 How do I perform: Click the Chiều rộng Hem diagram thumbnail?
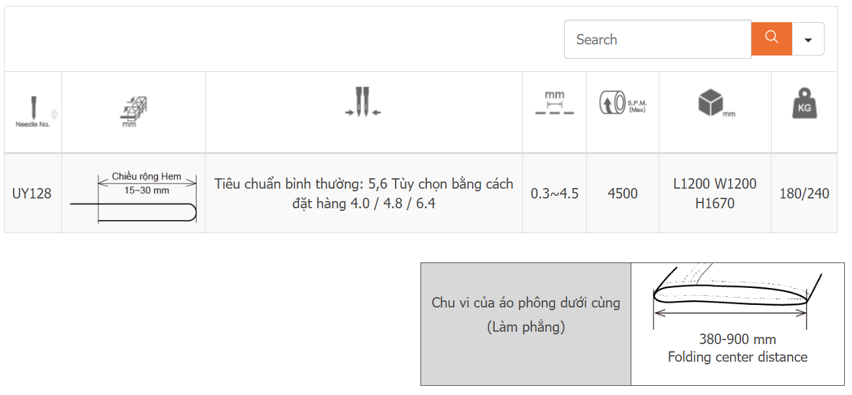pos(133,197)
